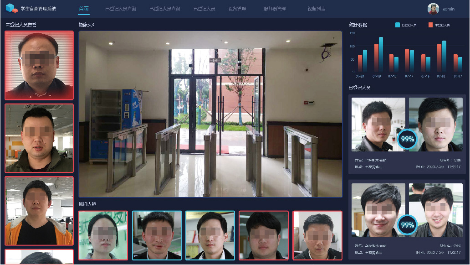
Task: Go to the 首页 home tab
Action: (83, 9)
